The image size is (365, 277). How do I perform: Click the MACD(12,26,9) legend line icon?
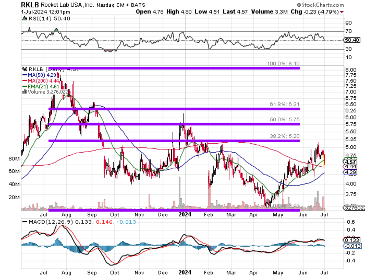[x=24, y=222]
